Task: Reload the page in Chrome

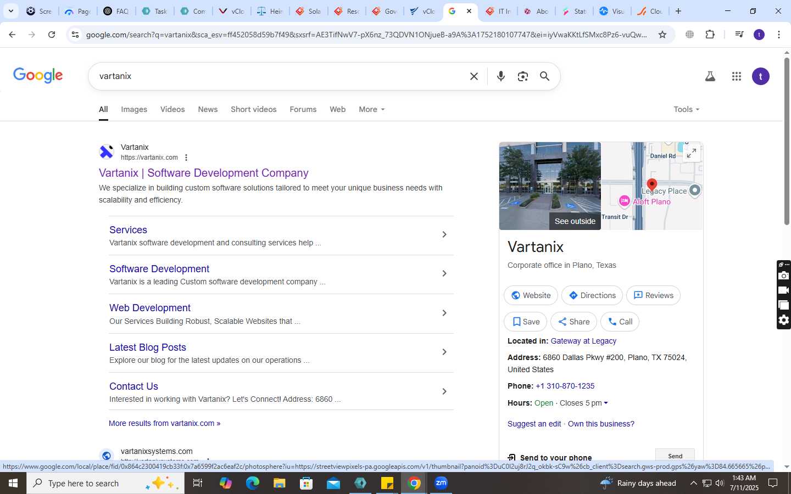Action: [52, 35]
